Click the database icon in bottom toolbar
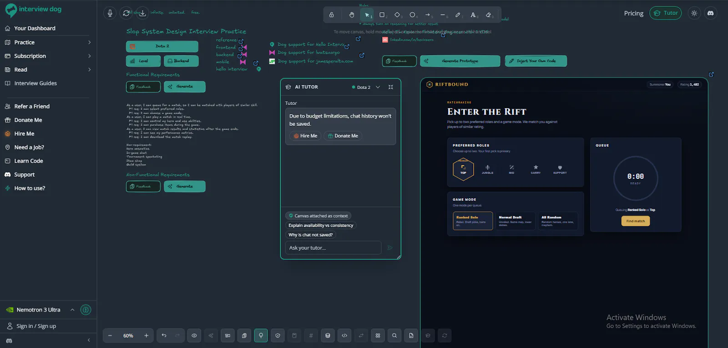 pyautogui.click(x=328, y=336)
